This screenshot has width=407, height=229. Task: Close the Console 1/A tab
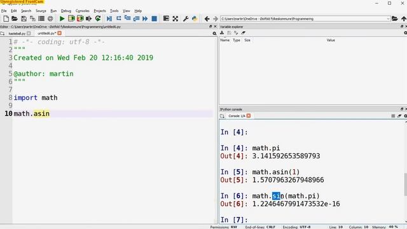pyautogui.click(x=249, y=116)
